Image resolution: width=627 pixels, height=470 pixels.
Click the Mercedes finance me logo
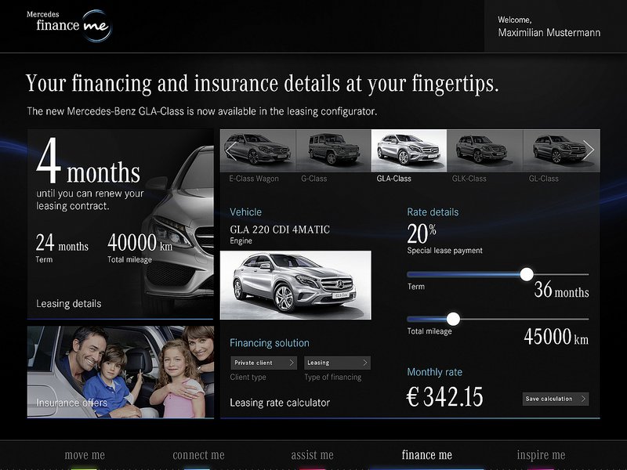[69, 24]
